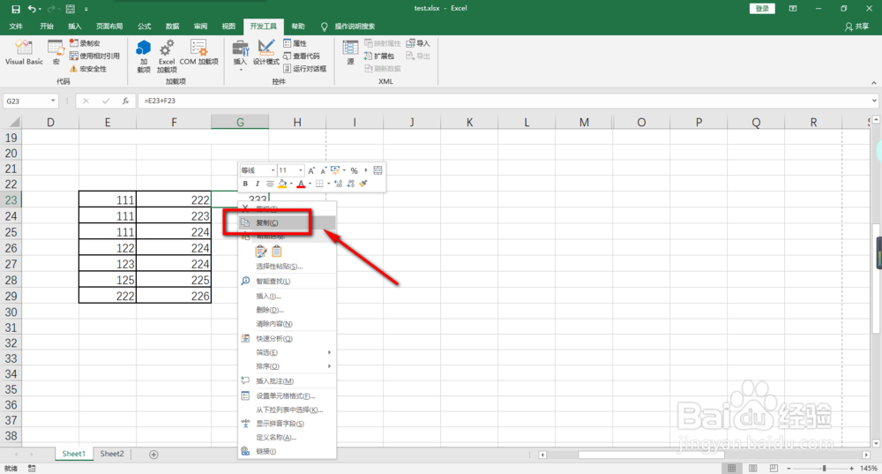882x474 pixels.
Task: Click 查看代码 (View Code)
Action: click(x=302, y=56)
